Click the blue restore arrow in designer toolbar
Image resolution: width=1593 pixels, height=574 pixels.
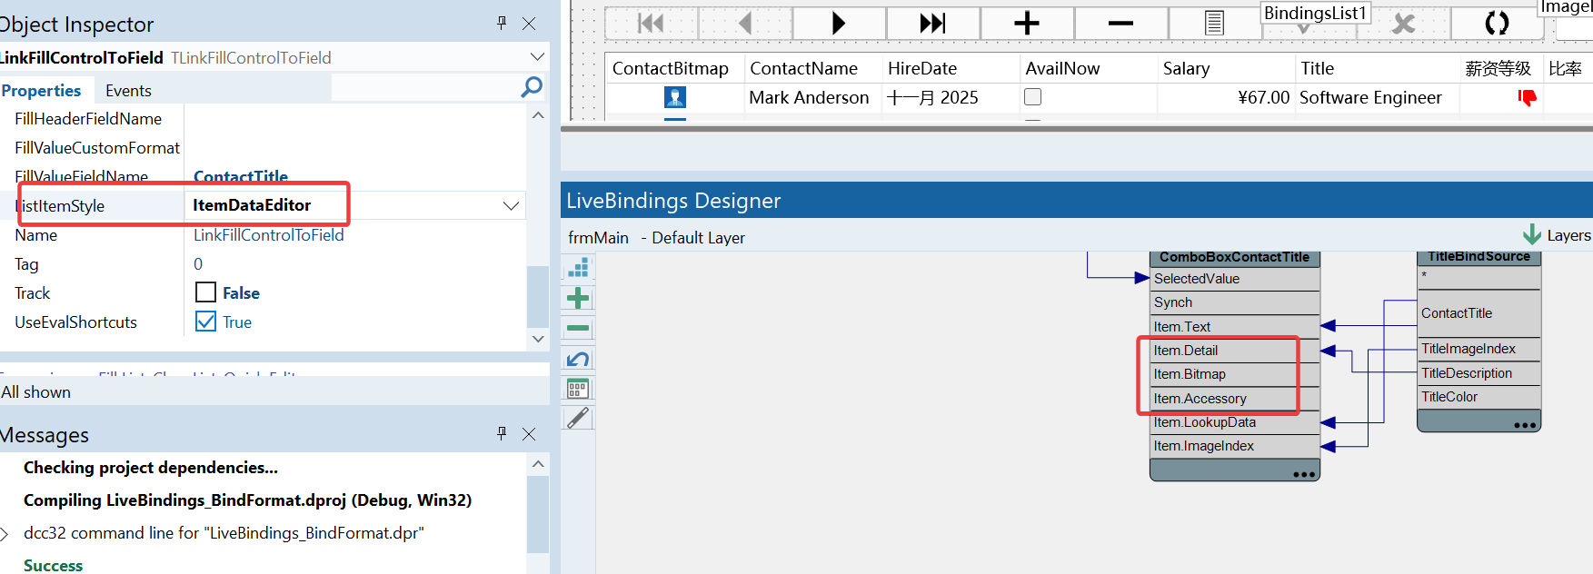[x=578, y=359]
